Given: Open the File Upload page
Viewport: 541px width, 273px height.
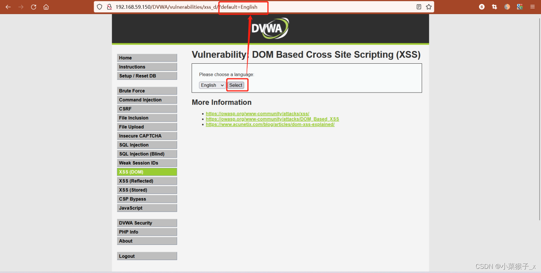Looking at the screenshot, I should [x=147, y=127].
